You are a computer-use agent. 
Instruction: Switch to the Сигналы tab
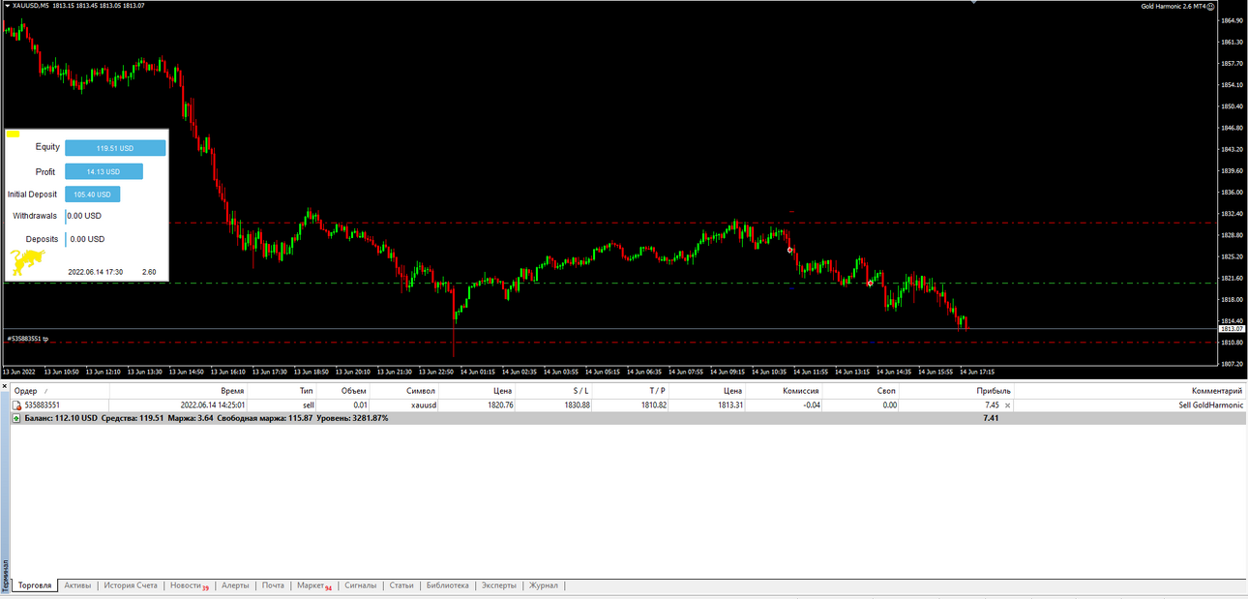(x=360, y=585)
